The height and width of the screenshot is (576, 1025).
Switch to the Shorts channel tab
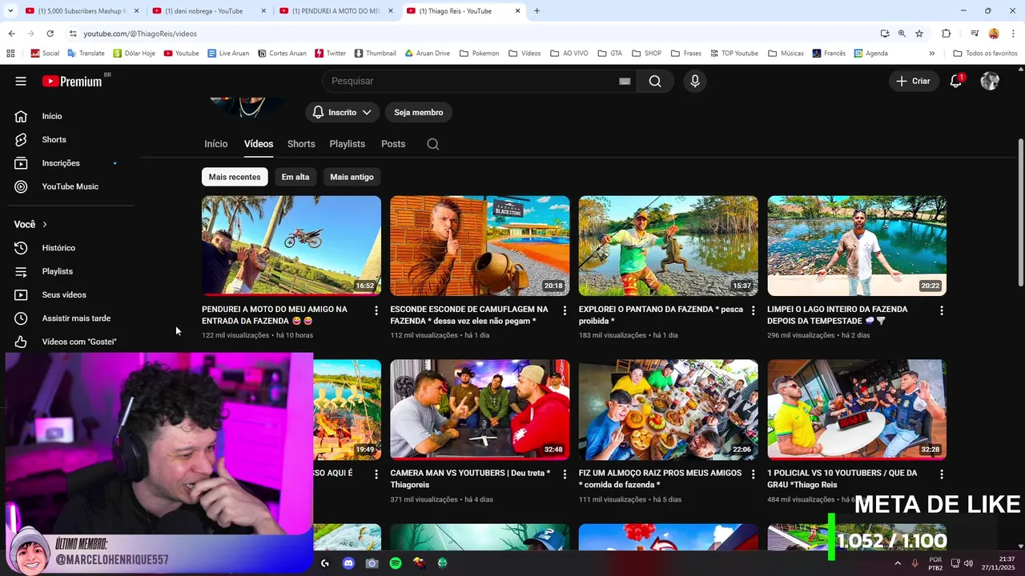[301, 144]
